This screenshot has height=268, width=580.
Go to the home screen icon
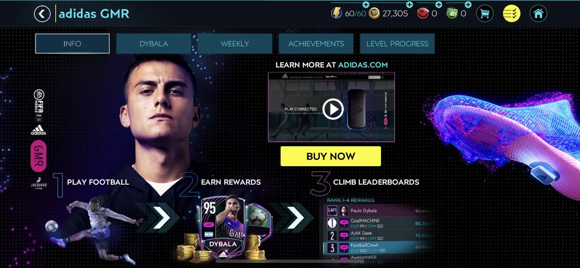[538, 14]
